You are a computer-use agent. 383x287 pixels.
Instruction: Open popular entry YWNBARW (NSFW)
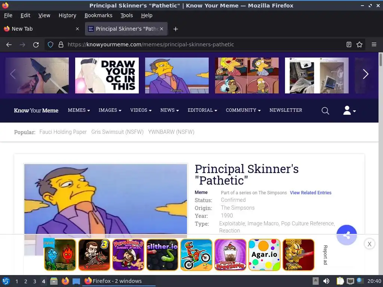tap(171, 132)
